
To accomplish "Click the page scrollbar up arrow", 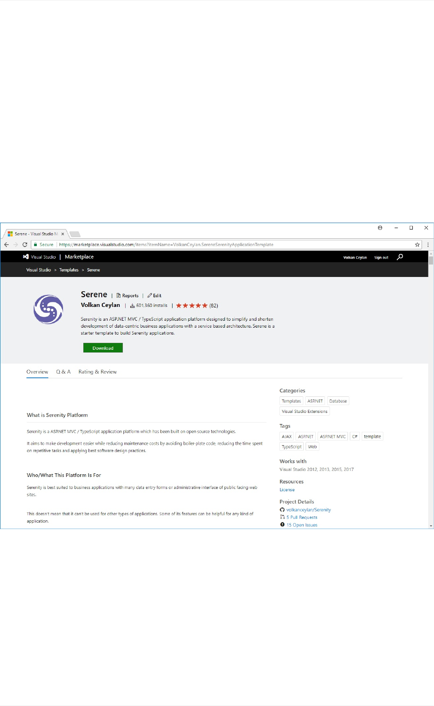I will click(x=431, y=253).
